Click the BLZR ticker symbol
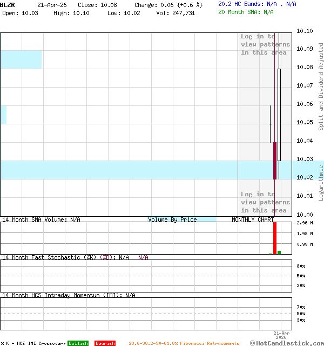 [x=8, y=4]
